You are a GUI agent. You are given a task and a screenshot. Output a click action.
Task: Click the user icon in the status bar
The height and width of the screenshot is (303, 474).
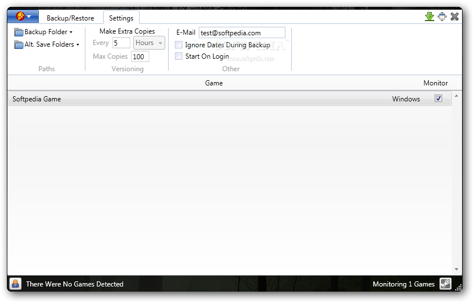15,284
